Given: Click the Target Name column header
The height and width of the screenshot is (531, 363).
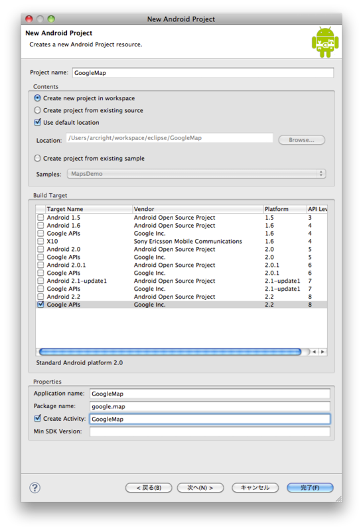Looking at the screenshot, I should click(89, 209).
